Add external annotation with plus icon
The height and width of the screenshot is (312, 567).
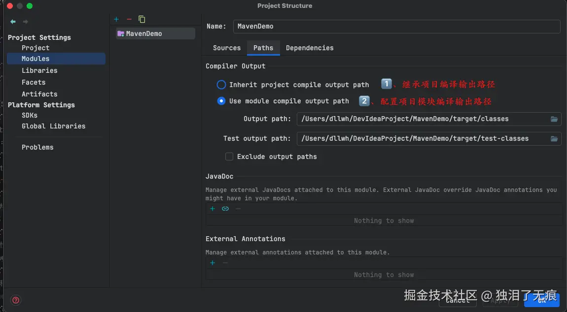(x=213, y=263)
